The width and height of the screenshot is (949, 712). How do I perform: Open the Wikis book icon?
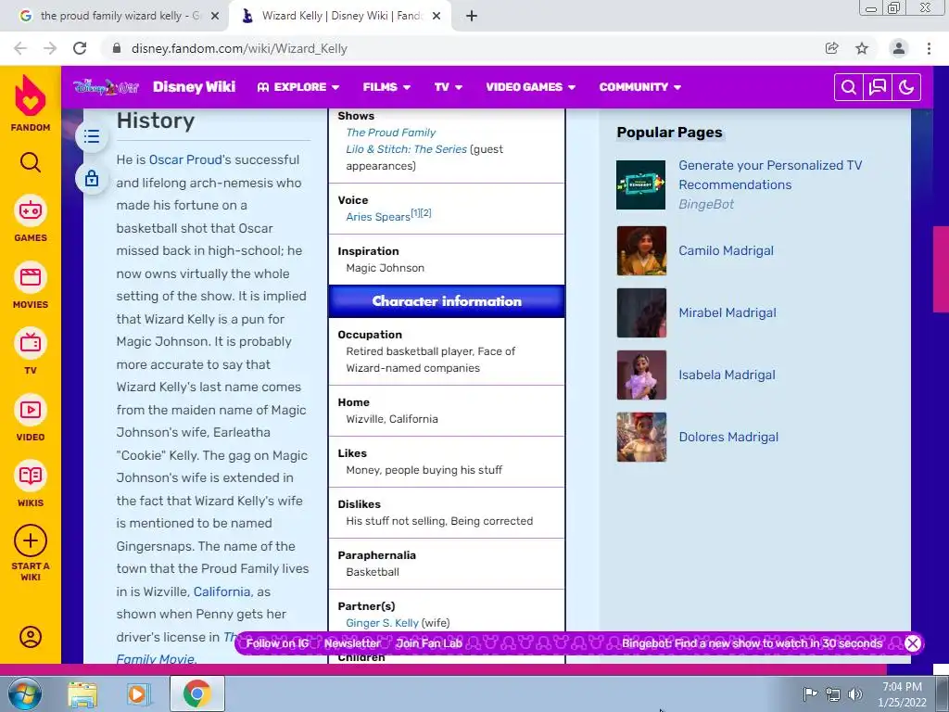point(31,476)
